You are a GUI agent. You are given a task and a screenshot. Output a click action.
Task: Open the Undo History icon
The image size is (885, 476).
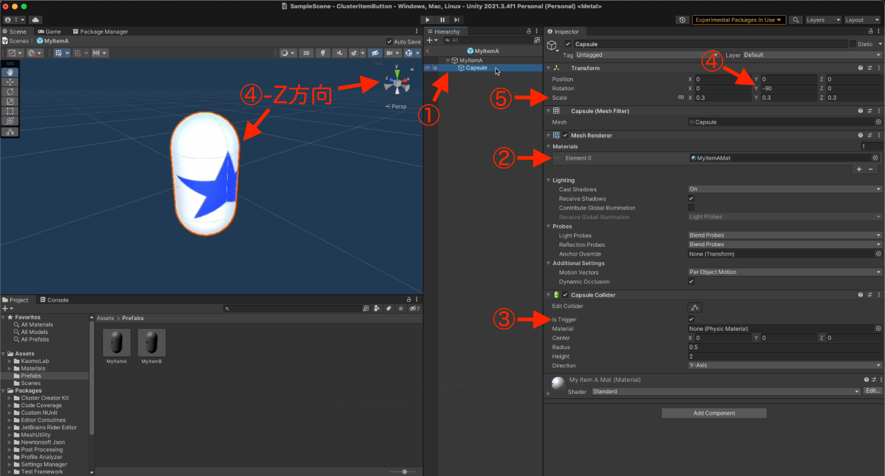[682, 20]
